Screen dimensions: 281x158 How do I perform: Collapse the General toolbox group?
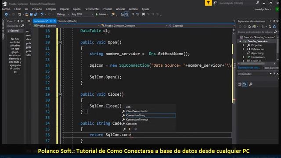tap(9, 31)
